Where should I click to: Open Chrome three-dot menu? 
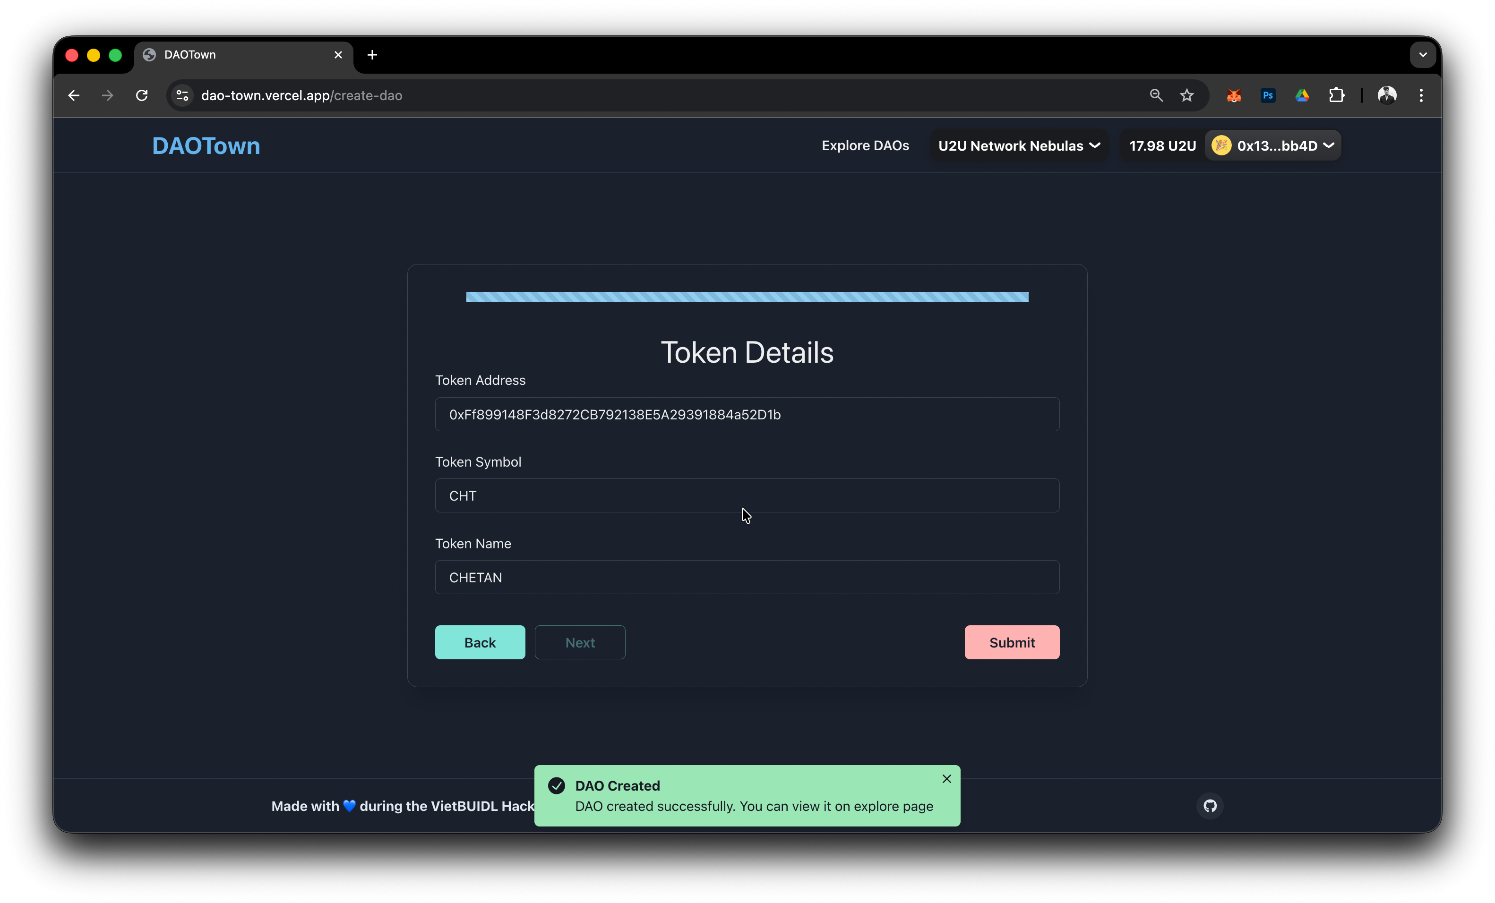pyautogui.click(x=1421, y=95)
